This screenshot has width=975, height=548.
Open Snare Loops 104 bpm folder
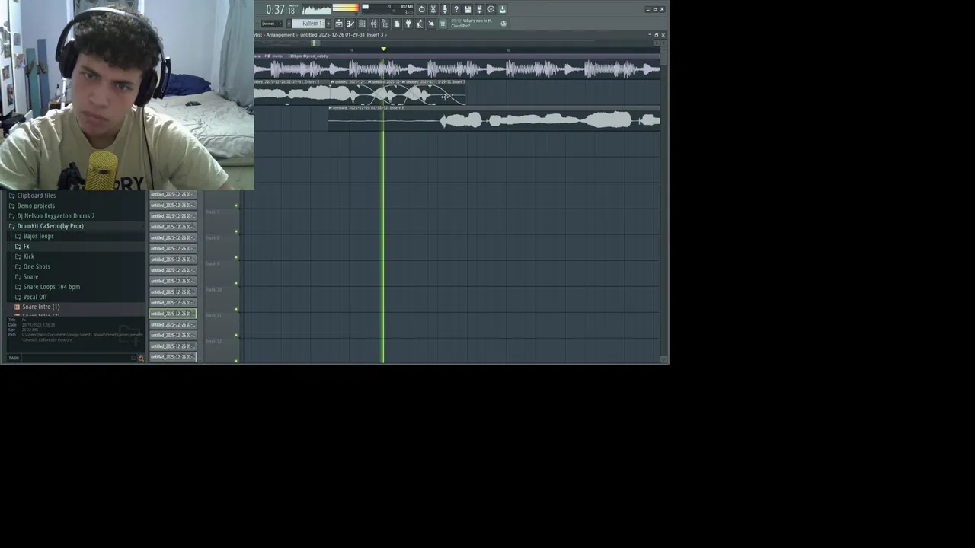(x=51, y=287)
